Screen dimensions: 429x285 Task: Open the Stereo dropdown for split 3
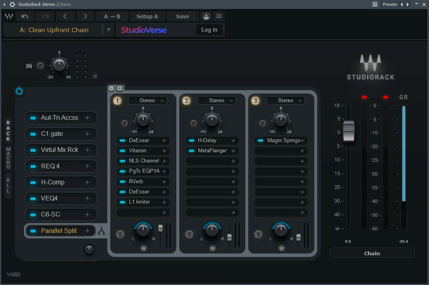[286, 100]
